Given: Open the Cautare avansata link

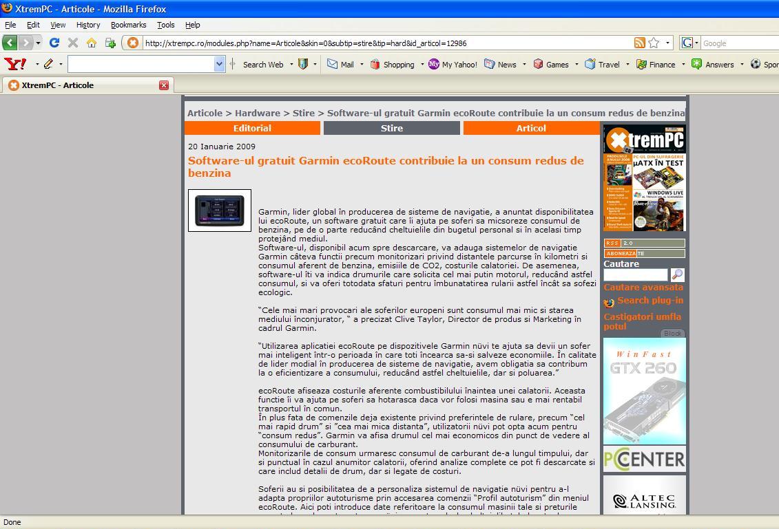Looking at the screenshot, I should (643, 288).
